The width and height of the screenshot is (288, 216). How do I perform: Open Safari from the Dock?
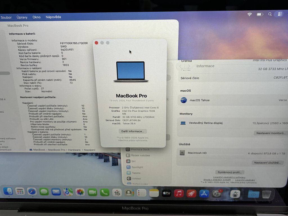tap(32, 192)
